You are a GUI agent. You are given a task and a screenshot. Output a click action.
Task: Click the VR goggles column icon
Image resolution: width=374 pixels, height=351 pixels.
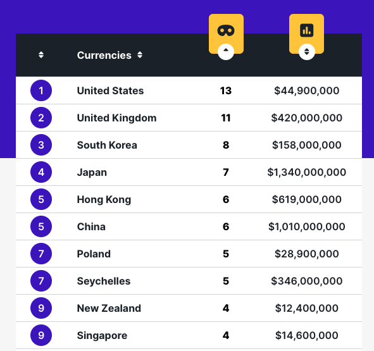[226, 30]
